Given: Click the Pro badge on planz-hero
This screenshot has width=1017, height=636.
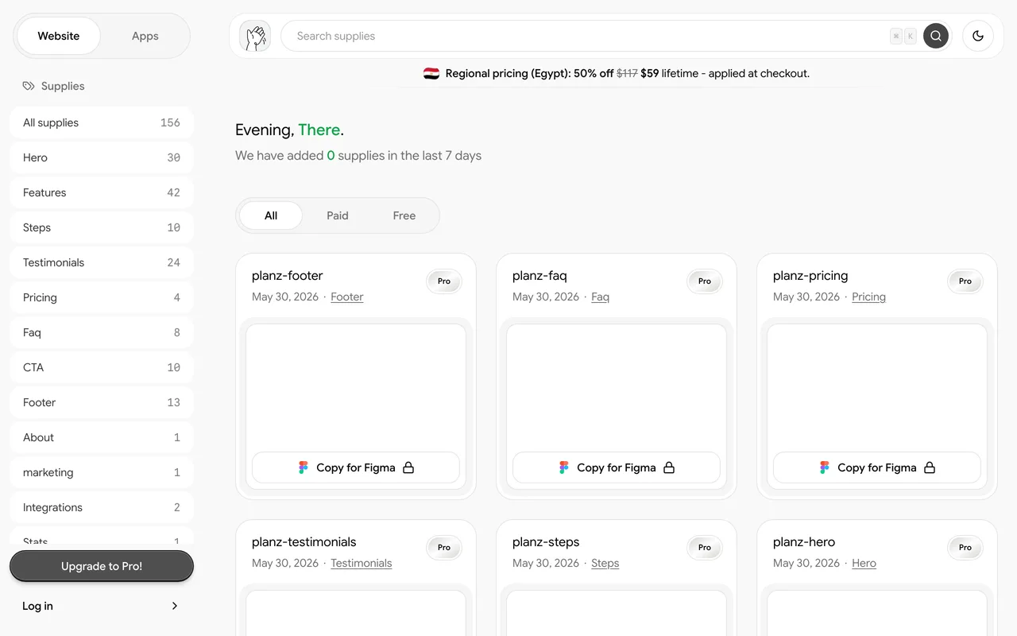Looking at the screenshot, I should tap(965, 548).
